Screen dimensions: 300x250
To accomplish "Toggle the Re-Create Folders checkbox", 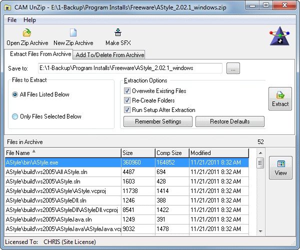I will pyautogui.click(x=127, y=100).
